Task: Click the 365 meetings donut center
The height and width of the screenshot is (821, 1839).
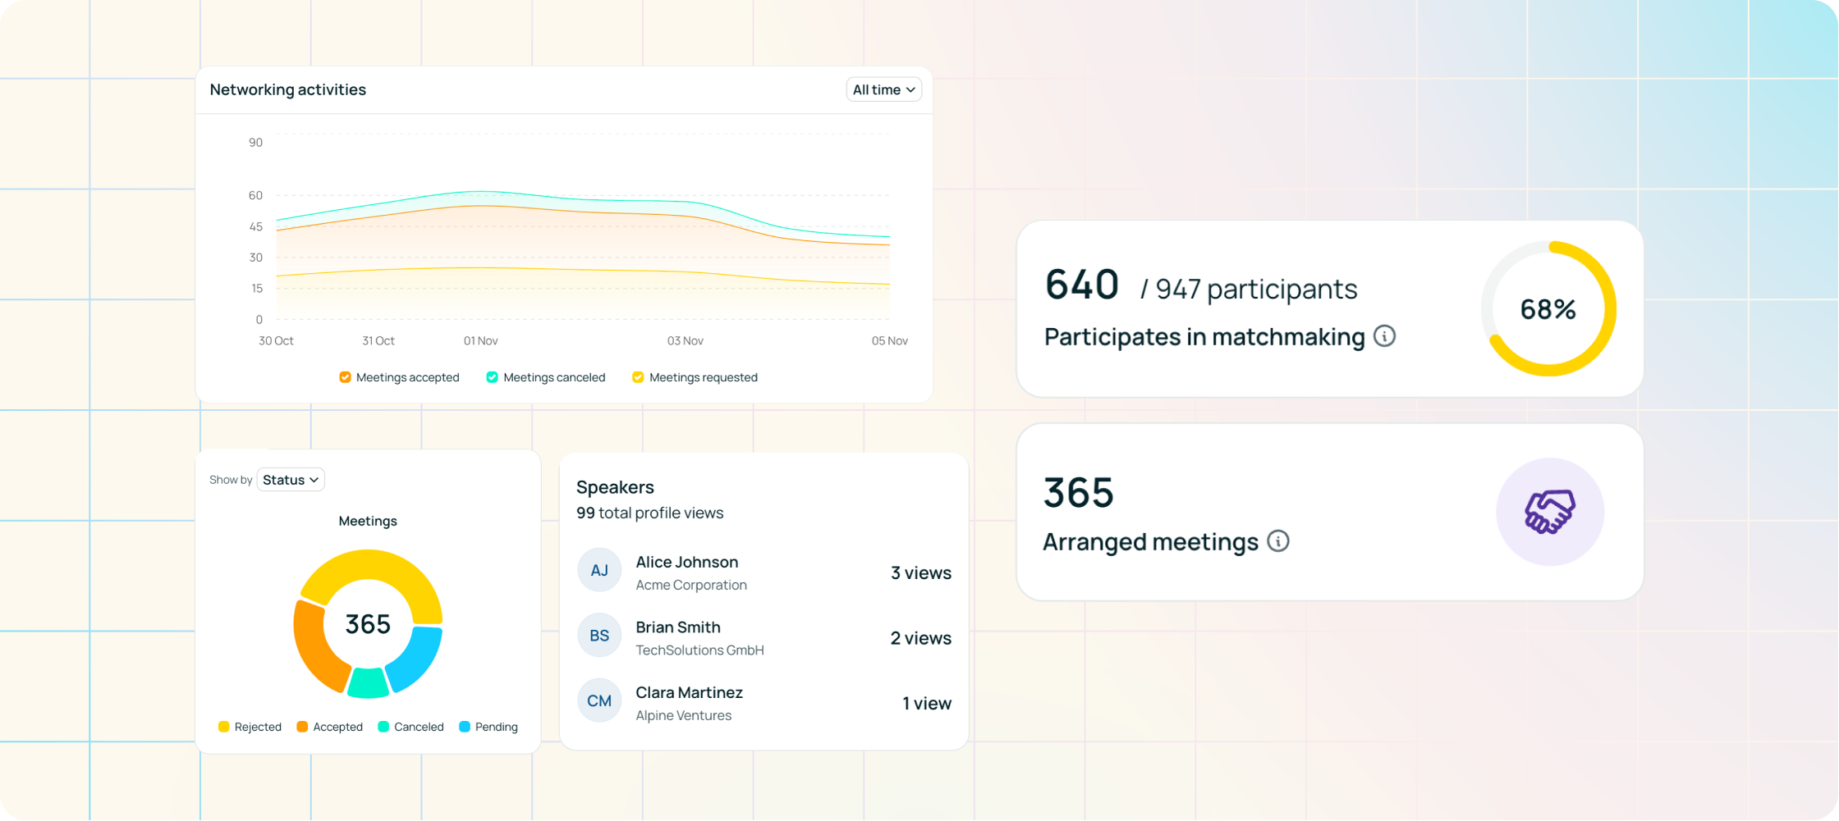Action: tap(368, 624)
